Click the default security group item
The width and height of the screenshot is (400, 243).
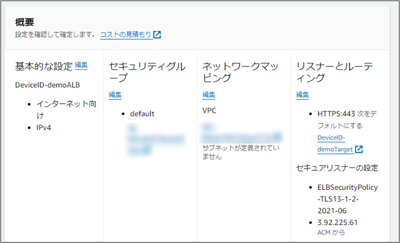pos(142,114)
